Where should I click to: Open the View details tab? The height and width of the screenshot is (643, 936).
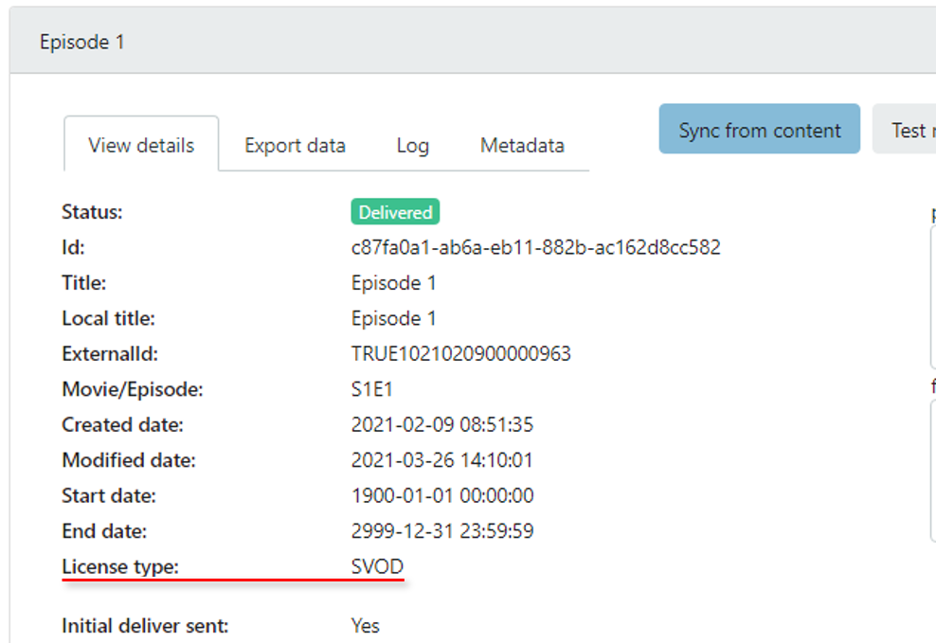pyautogui.click(x=141, y=146)
